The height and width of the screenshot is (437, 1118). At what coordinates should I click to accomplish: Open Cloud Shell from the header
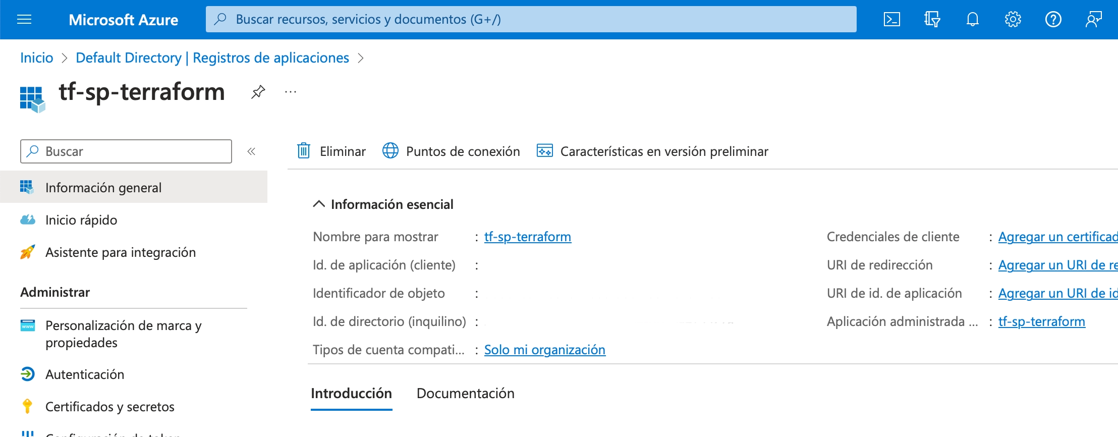[891, 19]
